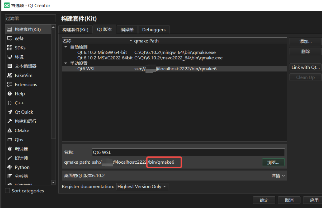
Task: Open the 设计师 designer pencil icon
Action: tap(10, 158)
